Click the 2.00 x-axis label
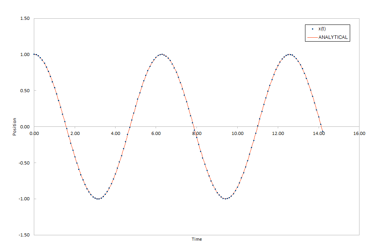384x252 pixels. coord(75,133)
